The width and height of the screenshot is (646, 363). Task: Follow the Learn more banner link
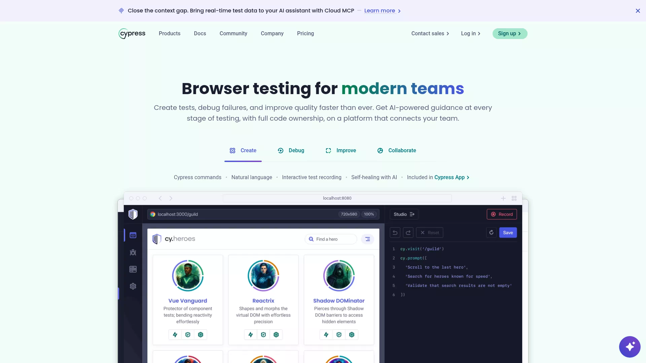(383, 11)
